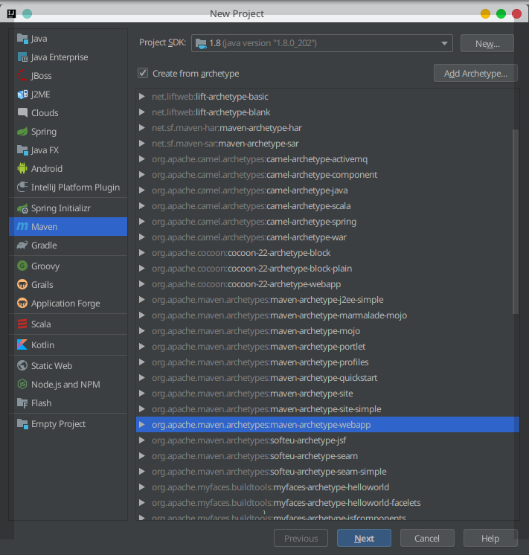Click the Android robot icon in sidebar
This screenshot has height=555, width=529.
(22, 169)
